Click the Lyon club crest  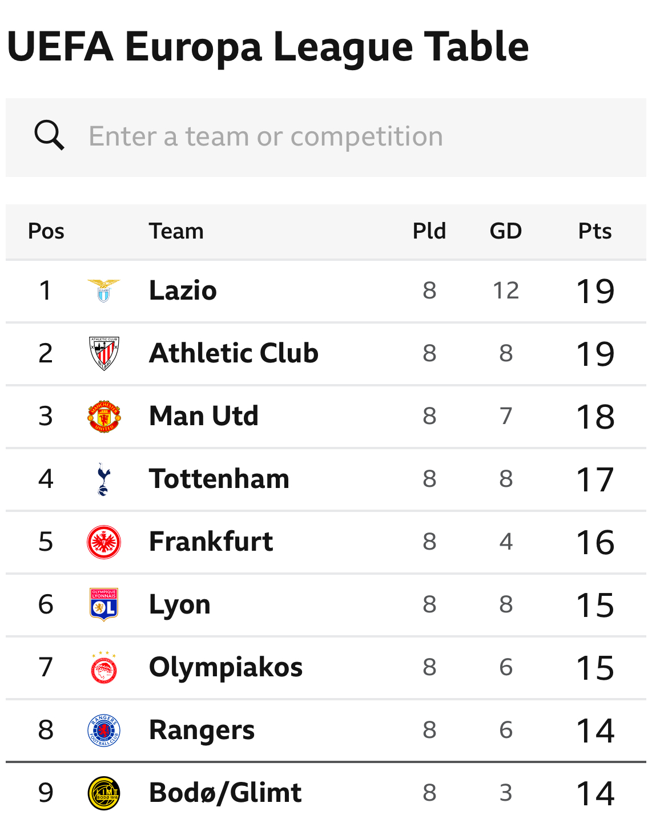click(x=104, y=604)
